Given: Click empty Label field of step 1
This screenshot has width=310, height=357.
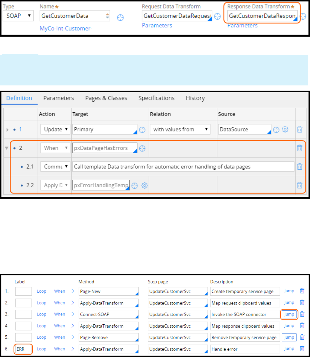Looking at the screenshot, I should (x=23, y=291).
